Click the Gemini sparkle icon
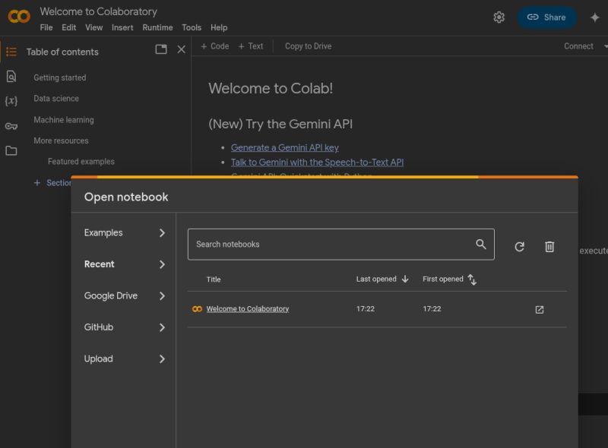The width and height of the screenshot is (608, 448). click(595, 17)
